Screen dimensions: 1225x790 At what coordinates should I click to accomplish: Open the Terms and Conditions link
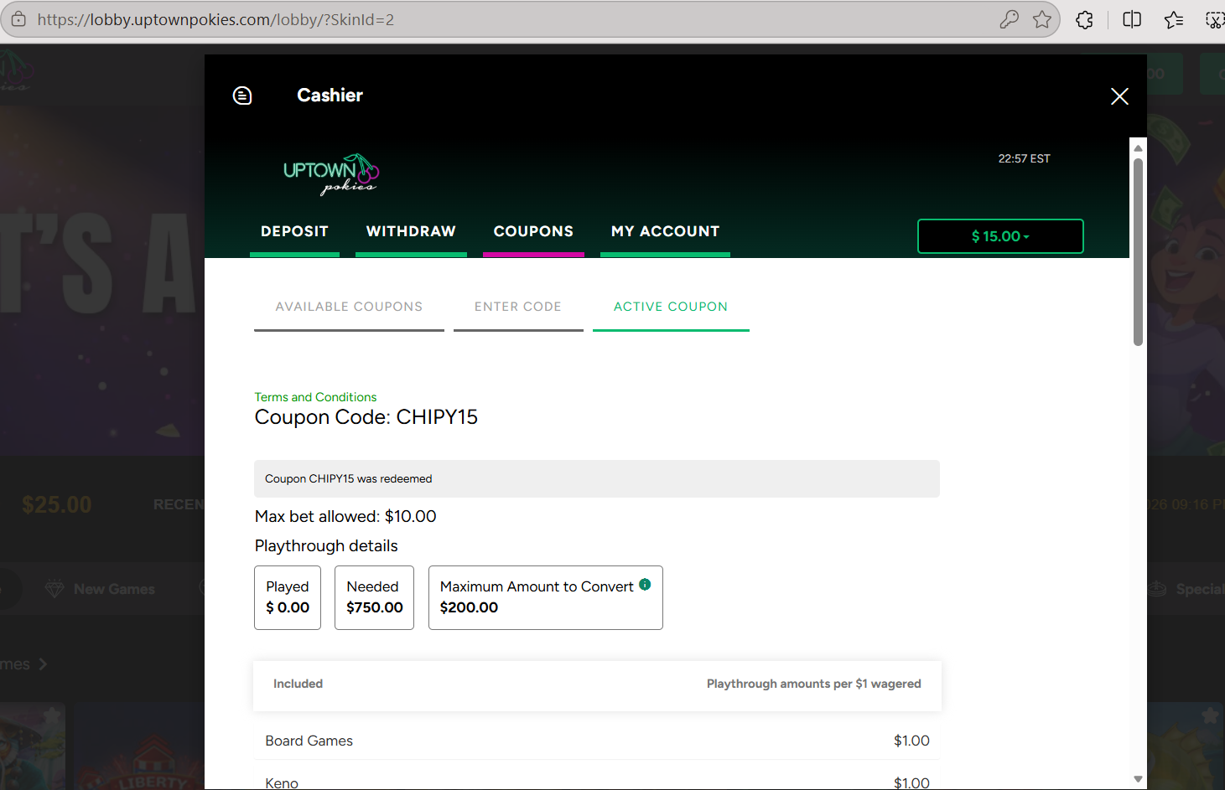(x=315, y=397)
